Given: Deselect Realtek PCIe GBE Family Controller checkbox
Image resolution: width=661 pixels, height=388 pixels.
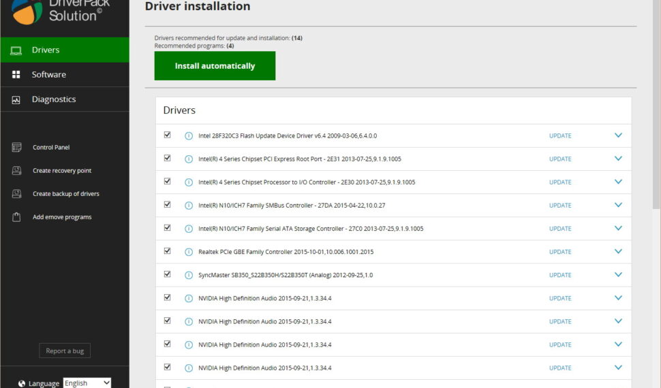Looking at the screenshot, I should click(x=168, y=250).
